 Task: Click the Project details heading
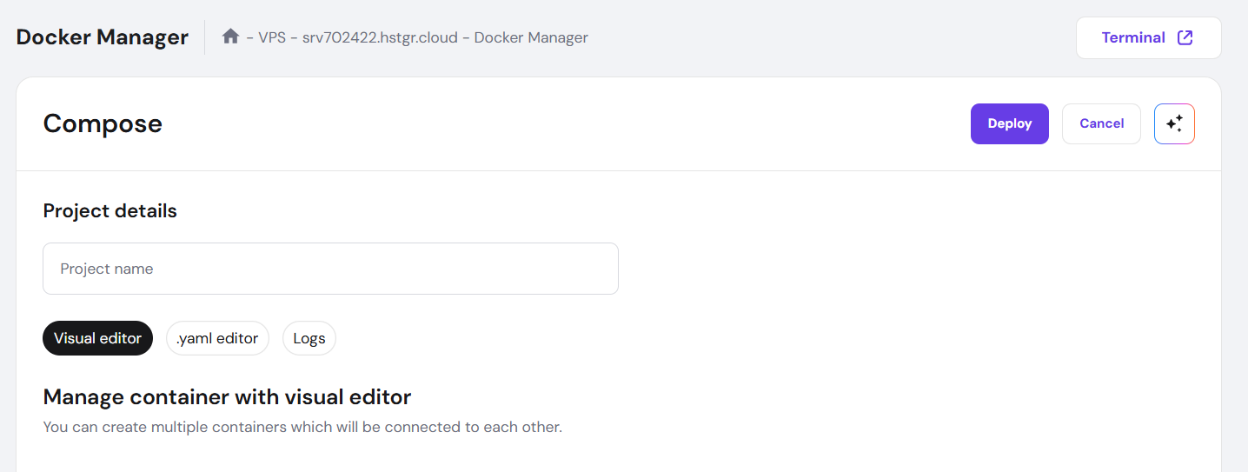click(110, 210)
